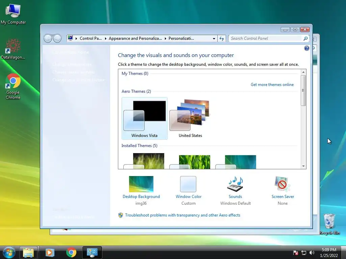This screenshot has width=346, height=259.
Task: Open the address bar history dropdown arrow
Action: 214,38
